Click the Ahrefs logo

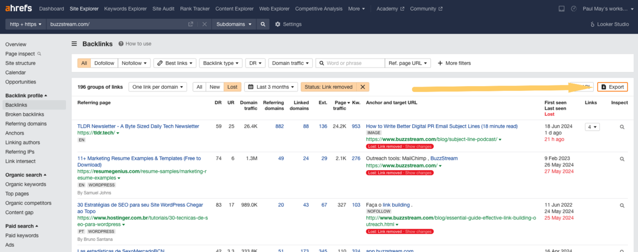pos(18,9)
